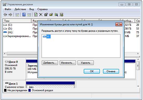Click the В сети status of Диск 0
The height and width of the screenshot is (100, 143).
9,72
